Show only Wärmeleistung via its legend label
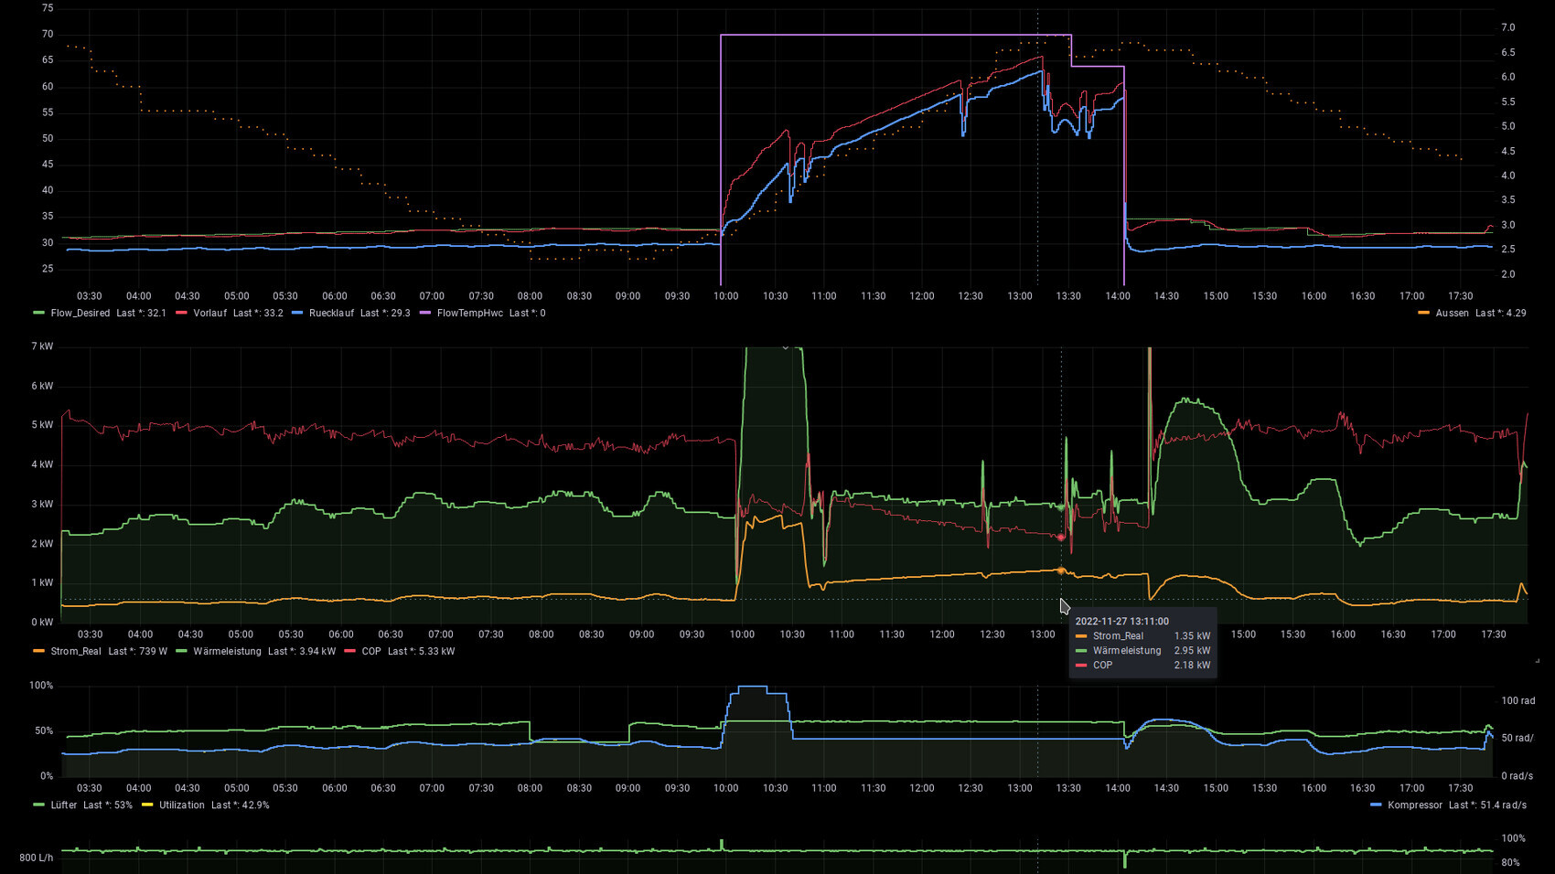This screenshot has height=874, width=1555. 227,652
